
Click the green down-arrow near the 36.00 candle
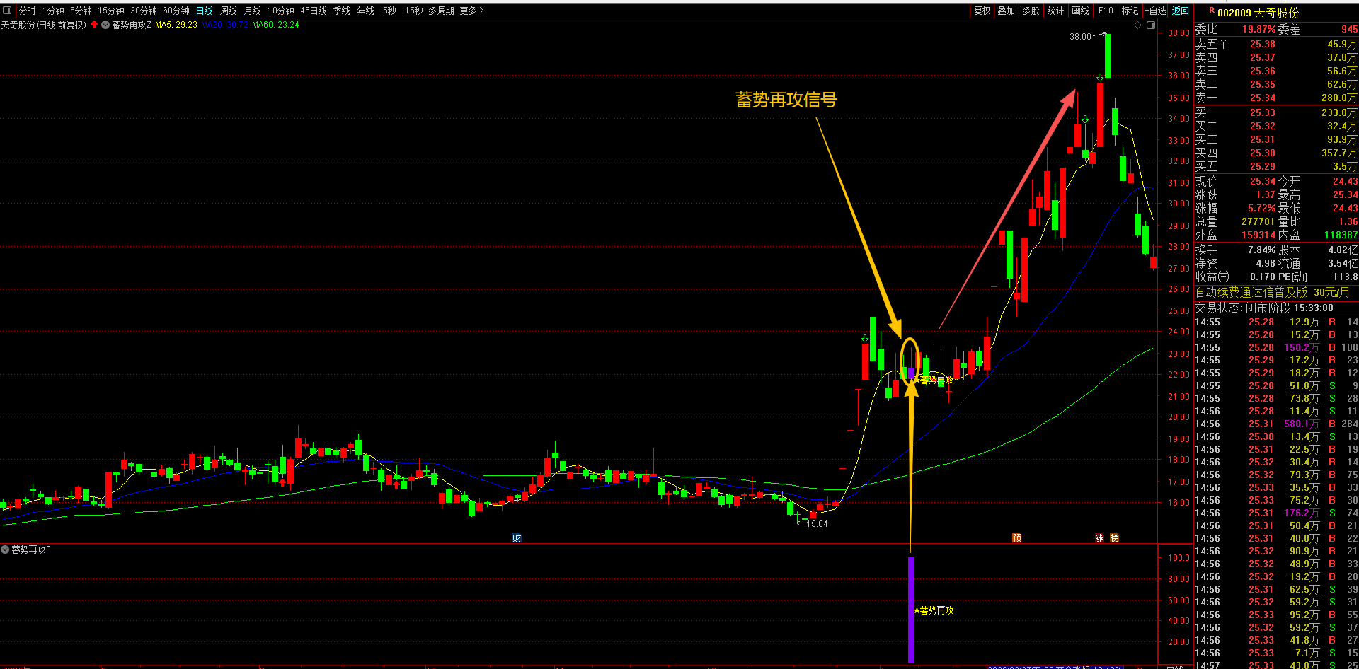pos(1099,77)
